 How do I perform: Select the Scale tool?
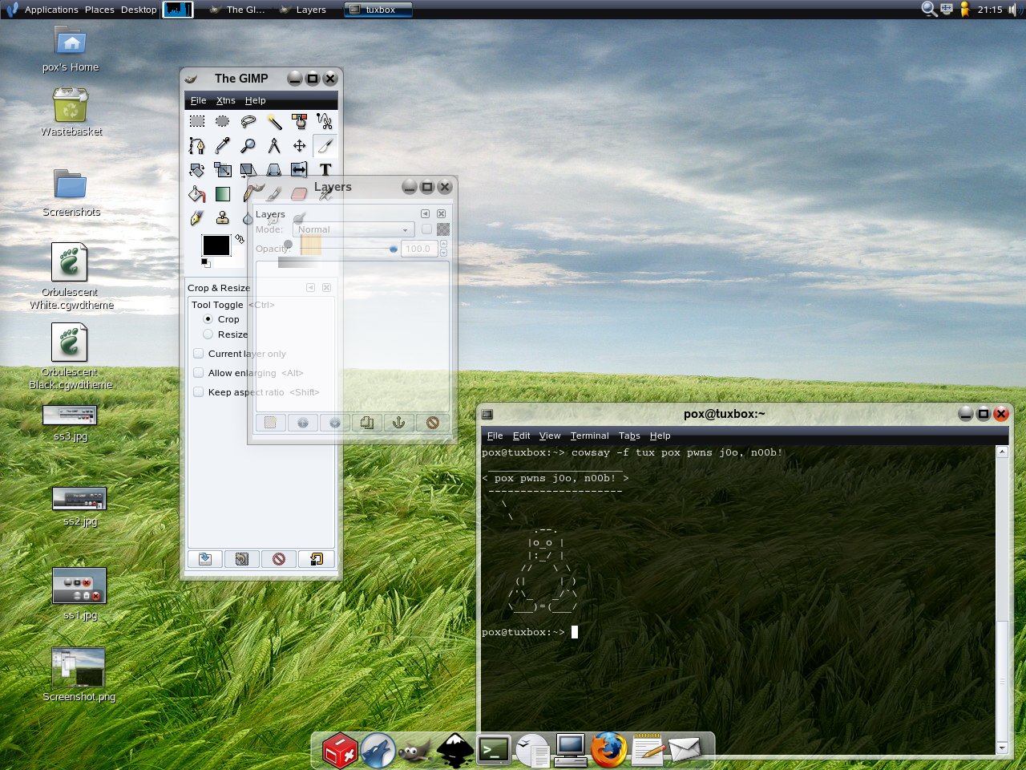(x=223, y=170)
